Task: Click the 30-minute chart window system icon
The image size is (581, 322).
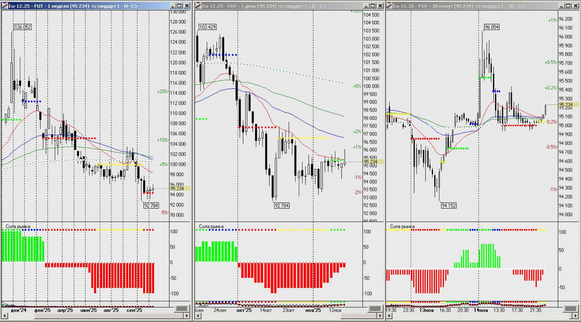Action: pos(389,6)
